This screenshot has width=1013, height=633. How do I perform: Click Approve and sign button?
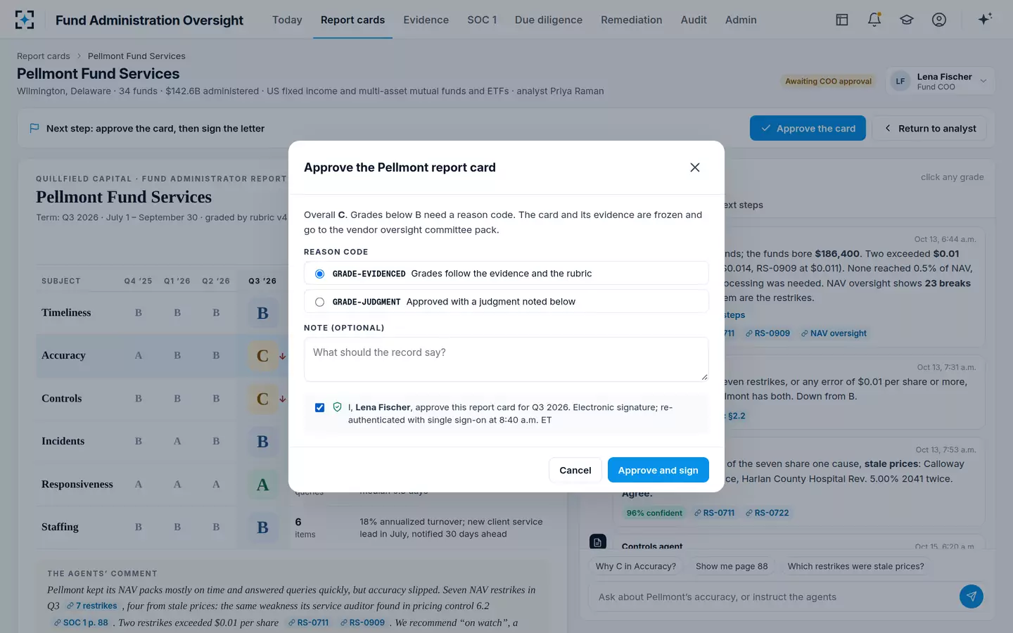[x=658, y=470]
